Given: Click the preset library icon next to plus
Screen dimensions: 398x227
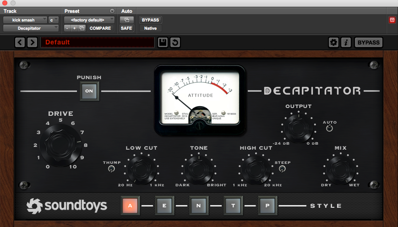Looking at the screenshot, I should click(x=82, y=28).
